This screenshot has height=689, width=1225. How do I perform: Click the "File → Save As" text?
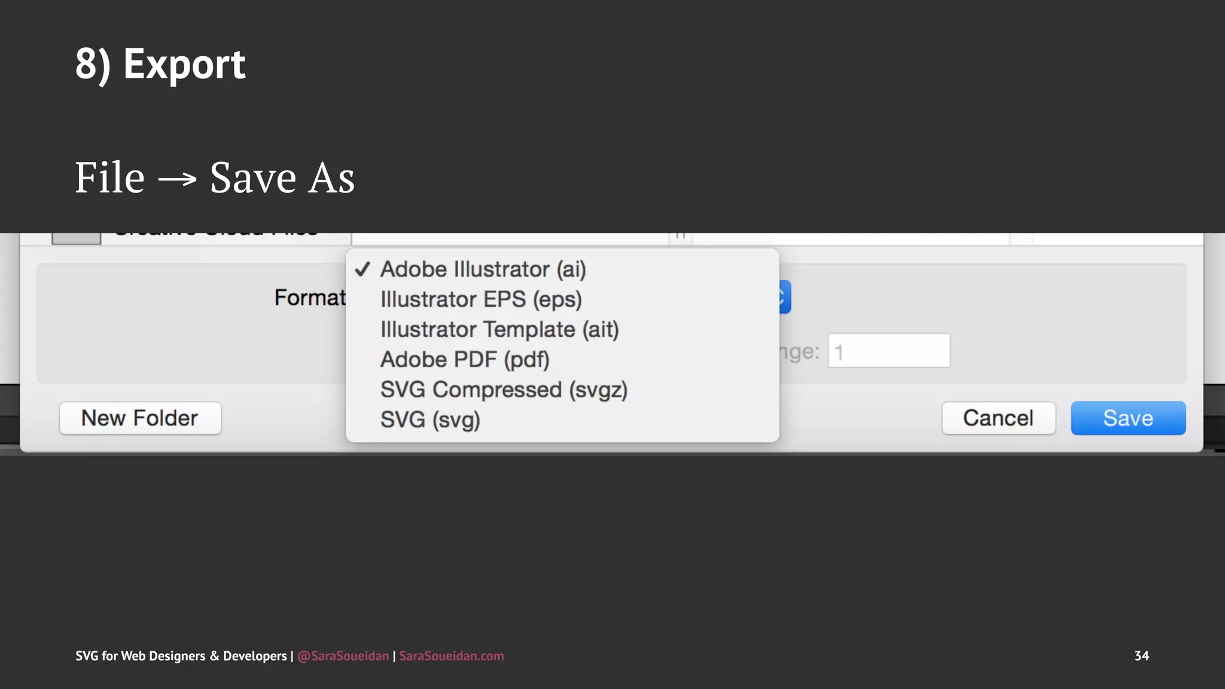point(215,178)
